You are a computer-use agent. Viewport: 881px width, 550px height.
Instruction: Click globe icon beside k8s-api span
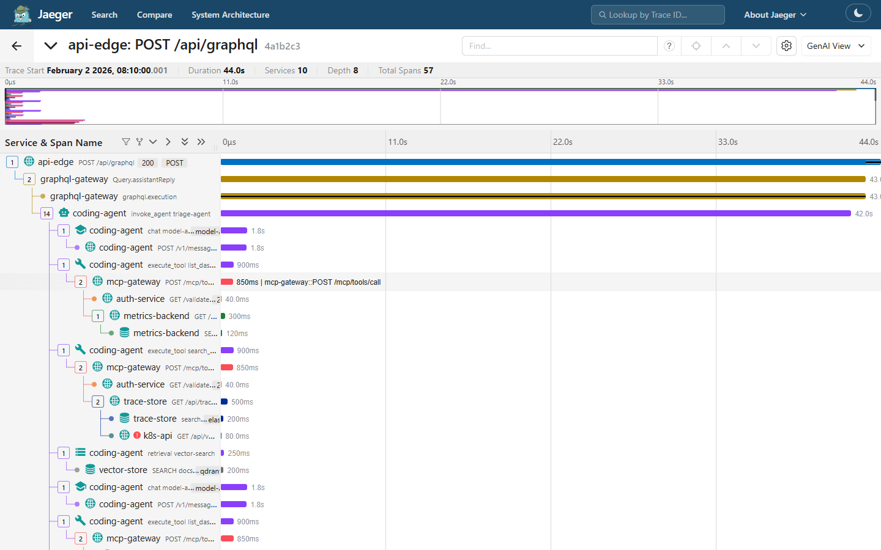coord(124,435)
